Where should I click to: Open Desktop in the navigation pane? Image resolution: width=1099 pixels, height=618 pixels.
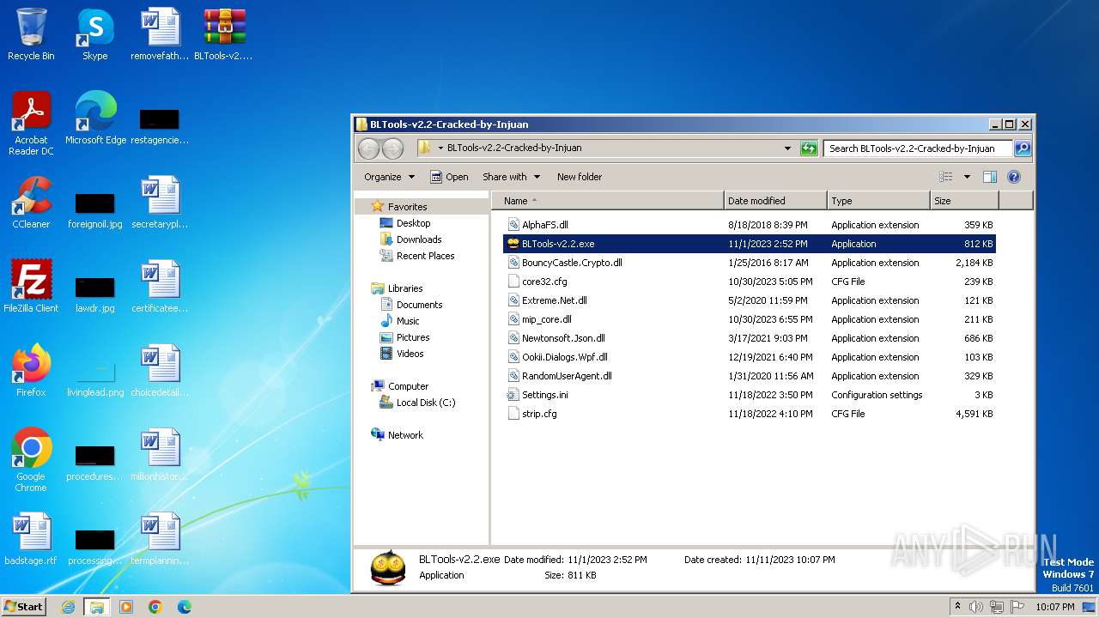click(413, 223)
